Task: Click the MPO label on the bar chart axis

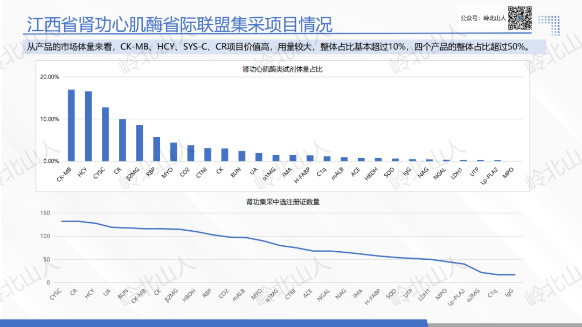Action: pos(508,173)
